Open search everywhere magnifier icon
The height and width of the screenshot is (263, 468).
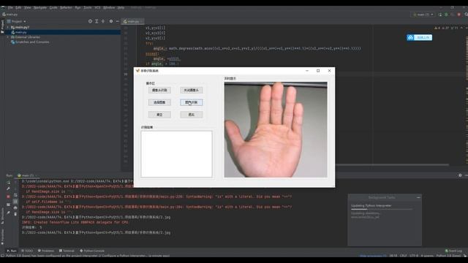tap(466, 15)
